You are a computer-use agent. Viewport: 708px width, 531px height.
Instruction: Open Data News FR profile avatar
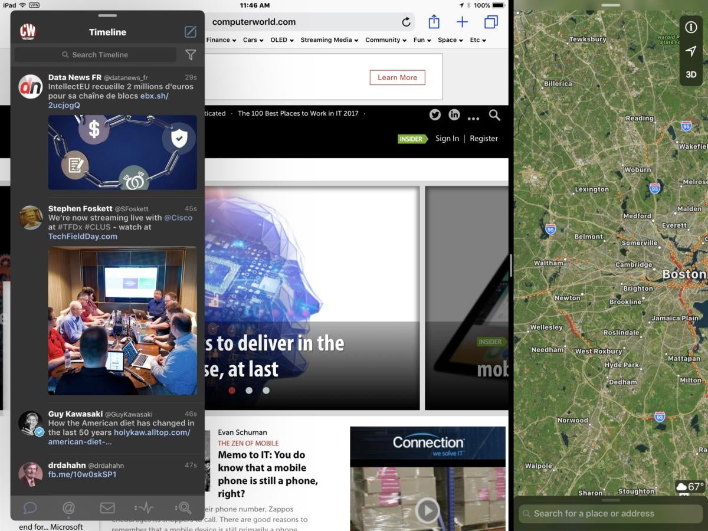pyautogui.click(x=31, y=86)
